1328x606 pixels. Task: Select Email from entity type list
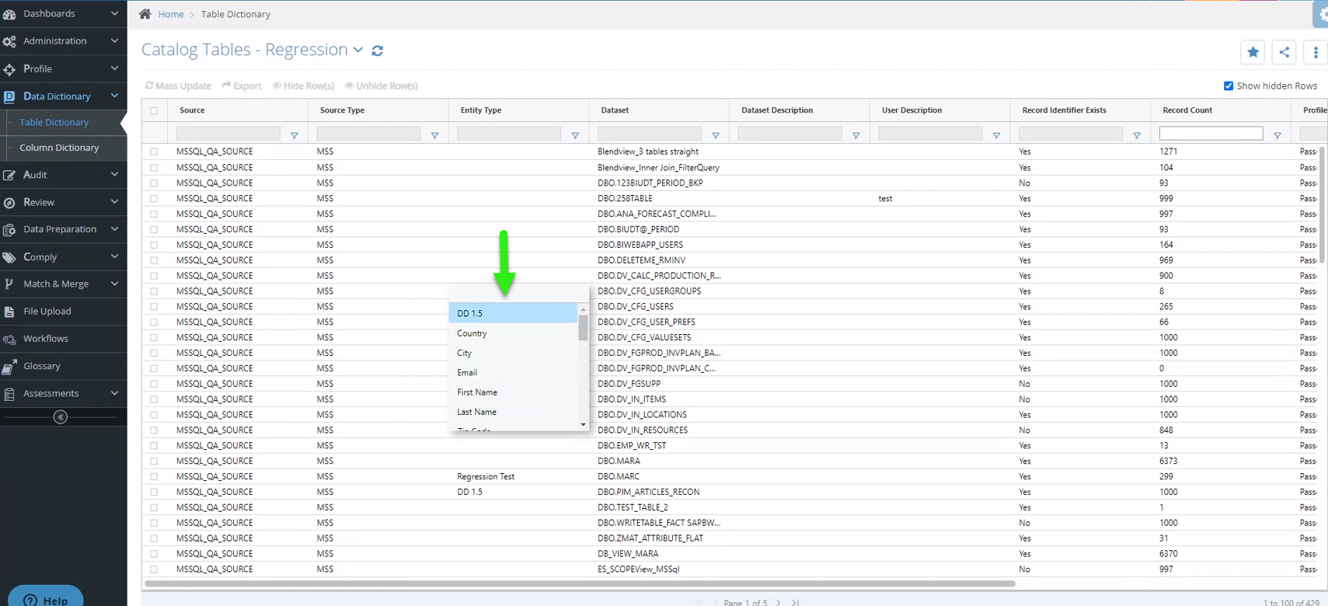click(x=514, y=372)
